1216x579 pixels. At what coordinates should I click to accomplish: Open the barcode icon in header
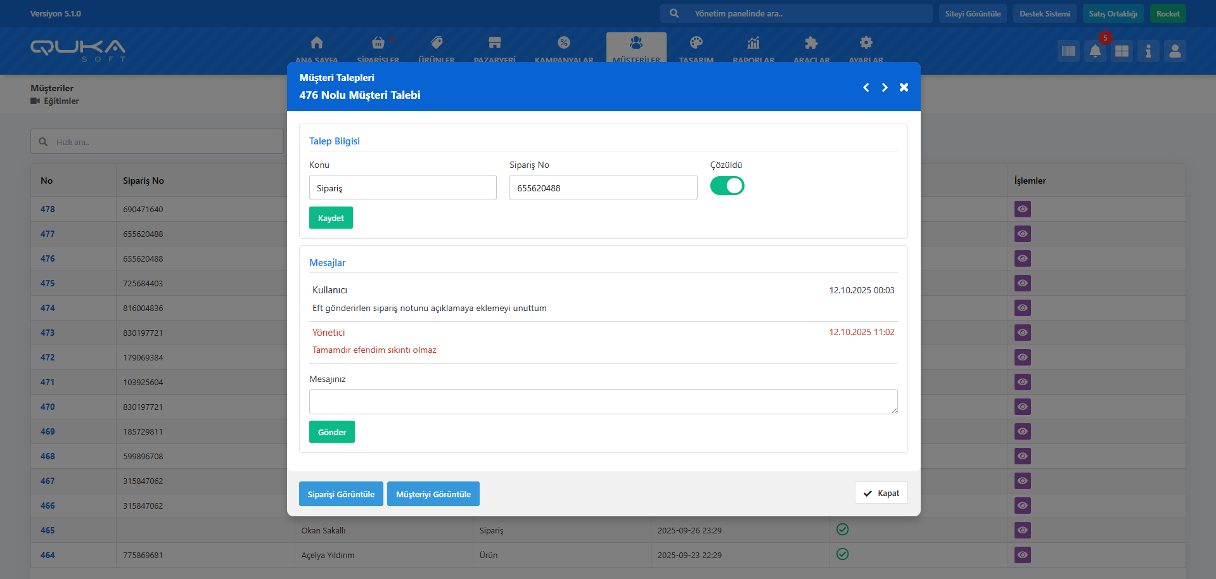pos(1068,51)
